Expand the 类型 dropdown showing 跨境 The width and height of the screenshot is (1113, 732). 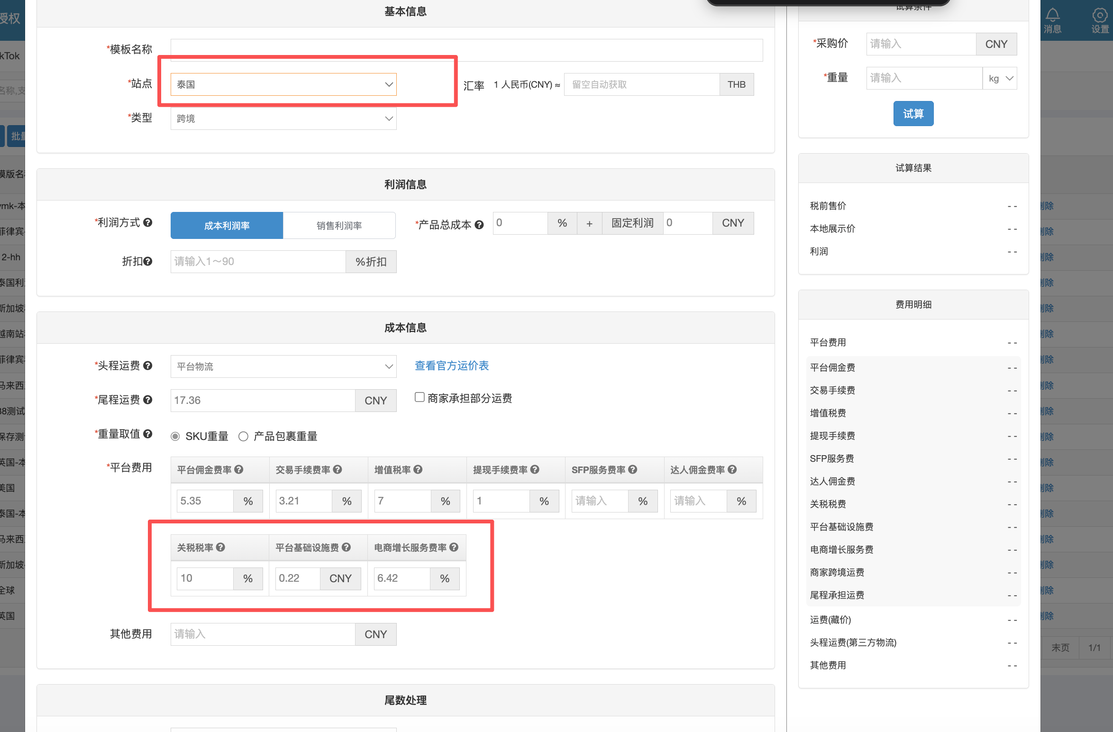coord(283,119)
